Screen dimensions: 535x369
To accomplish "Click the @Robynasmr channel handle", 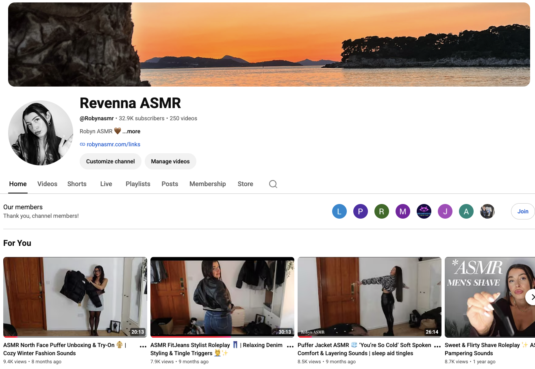I will (x=97, y=118).
